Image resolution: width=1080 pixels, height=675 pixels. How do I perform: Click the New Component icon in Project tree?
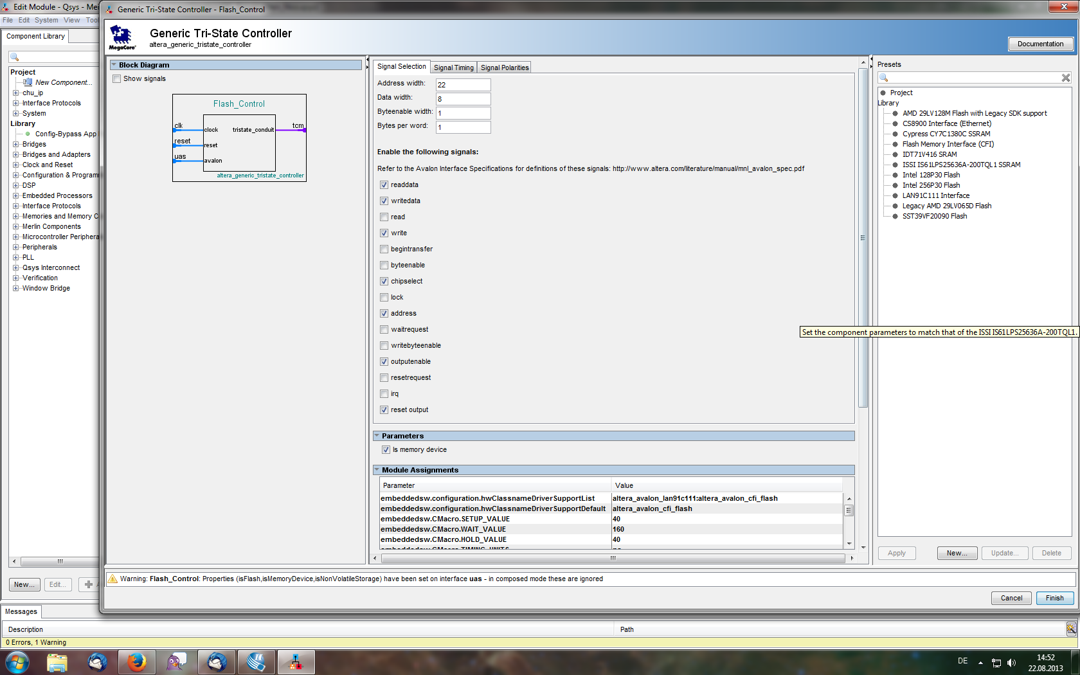pos(28,82)
